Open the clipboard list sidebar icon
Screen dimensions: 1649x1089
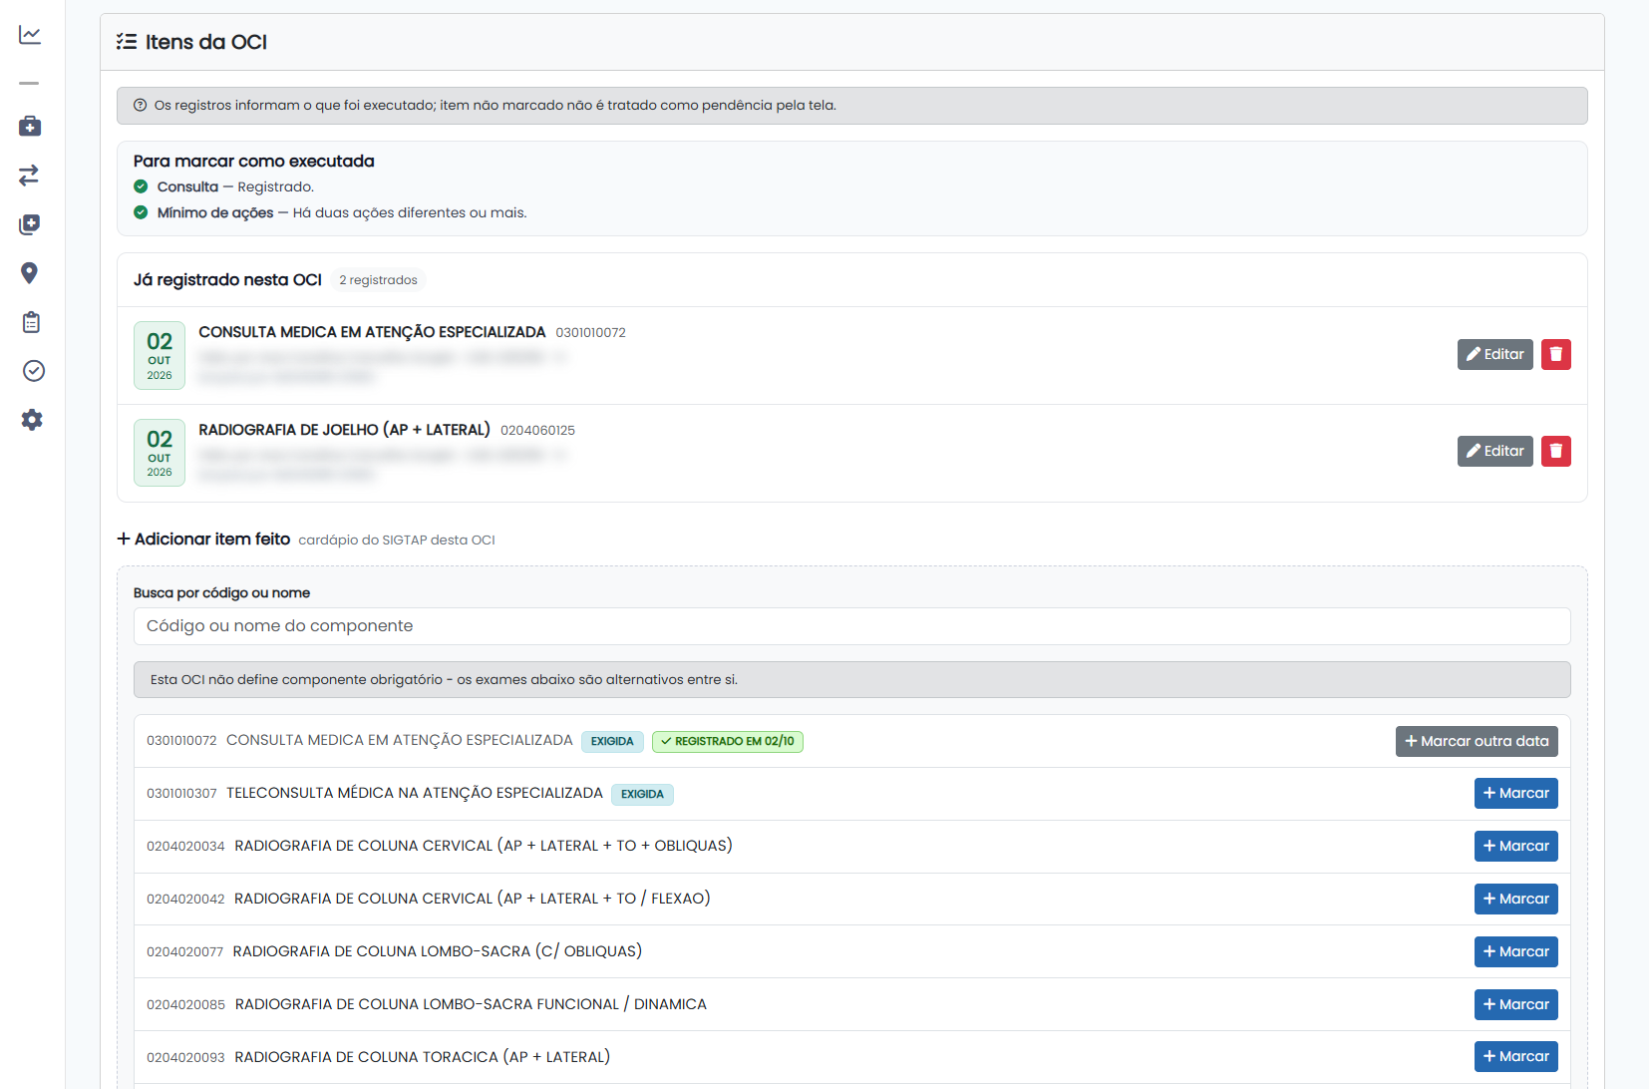(31, 322)
